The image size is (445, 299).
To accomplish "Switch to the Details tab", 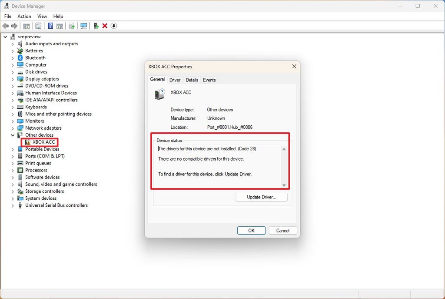I will tap(192, 80).
